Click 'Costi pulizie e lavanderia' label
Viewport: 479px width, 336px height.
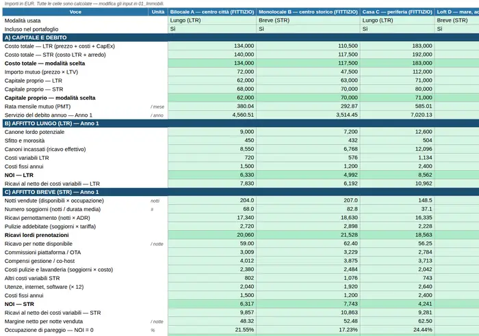pos(59,270)
